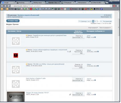This screenshot has width=121, height=103.
Task: Switch to the Plant 3d browser tab
Action: [x=97, y=3]
